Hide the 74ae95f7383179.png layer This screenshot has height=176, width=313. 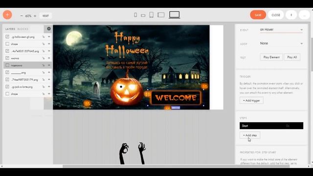tap(49, 79)
